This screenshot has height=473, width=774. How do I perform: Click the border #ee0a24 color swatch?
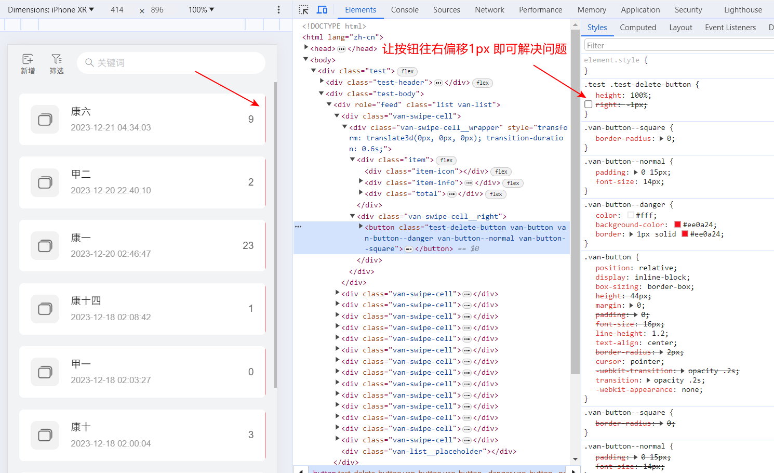point(685,234)
